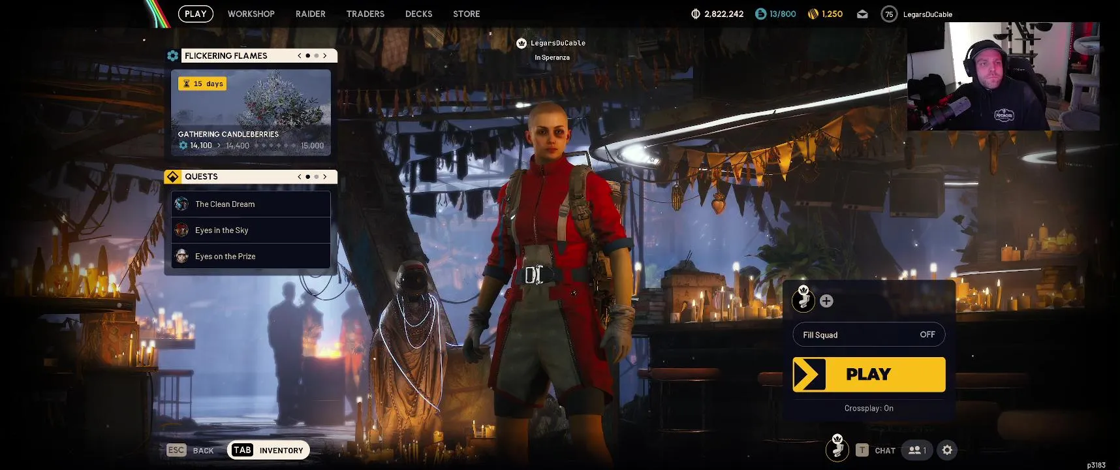Open The Clean Dream quest

[x=251, y=204]
